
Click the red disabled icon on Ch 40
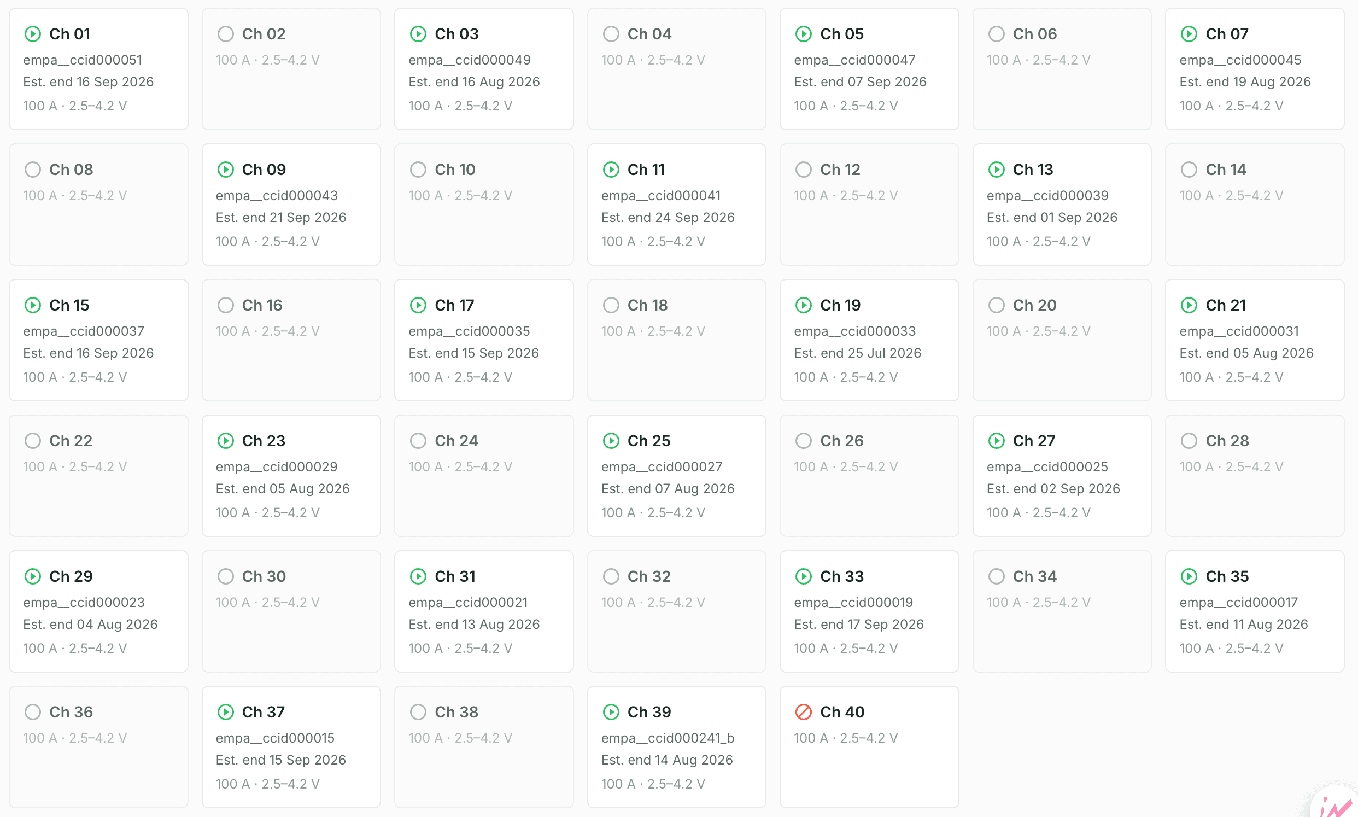click(803, 712)
